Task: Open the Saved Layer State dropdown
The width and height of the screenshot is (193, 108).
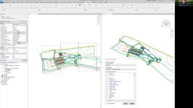Action: pos(120,65)
